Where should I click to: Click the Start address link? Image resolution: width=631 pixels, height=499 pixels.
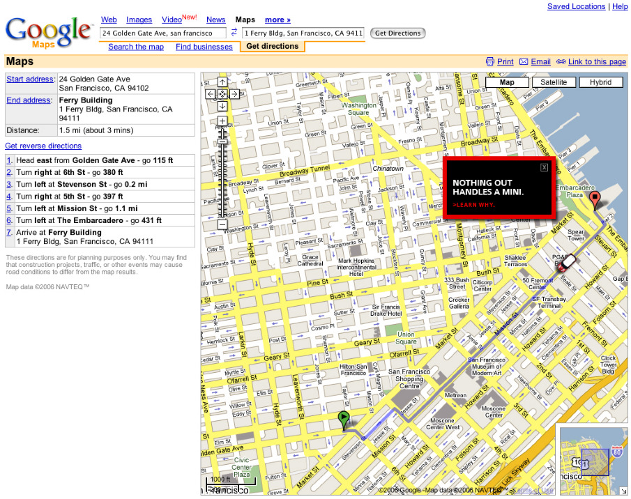coord(30,79)
